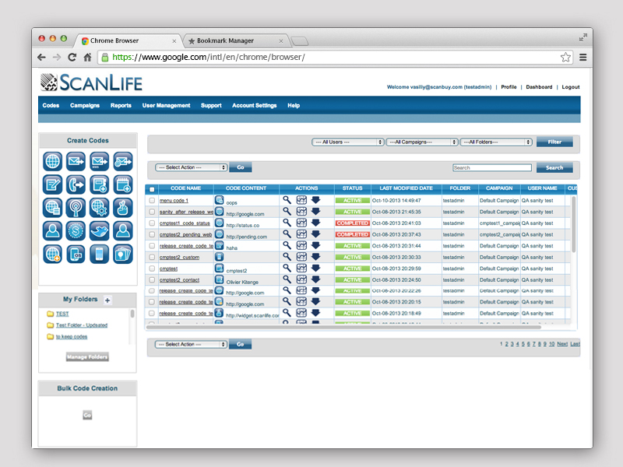Image resolution: width=623 pixels, height=467 pixels.
Task: Open the top Select Action dropdown
Action: click(x=192, y=167)
